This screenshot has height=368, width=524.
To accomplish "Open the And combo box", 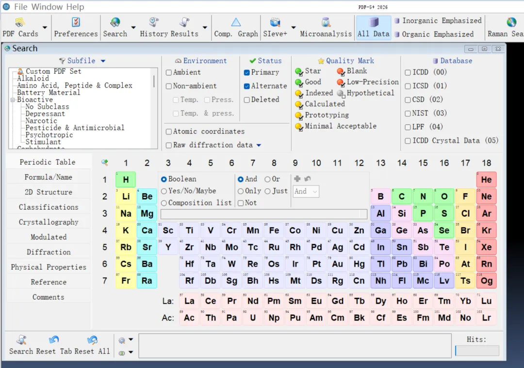I will (306, 191).
